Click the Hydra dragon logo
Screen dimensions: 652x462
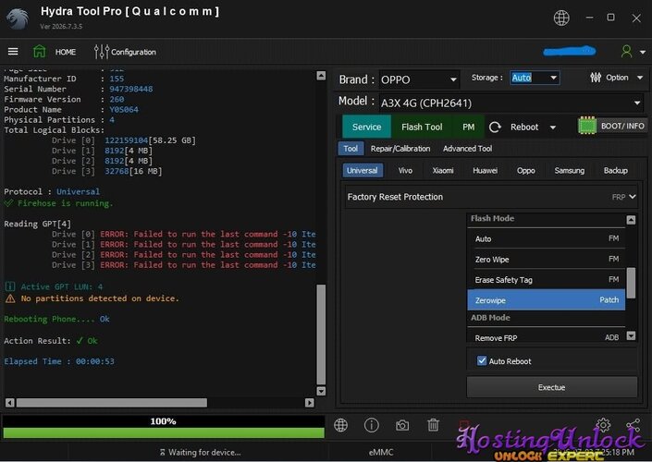point(18,18)
